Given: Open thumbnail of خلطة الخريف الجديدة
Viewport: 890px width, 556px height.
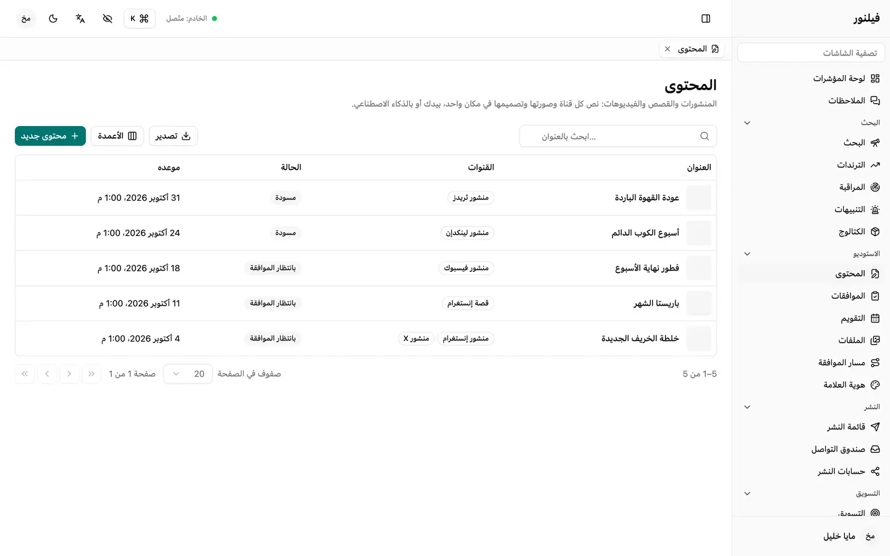Looking at the screenshot, I should point(699,339).
